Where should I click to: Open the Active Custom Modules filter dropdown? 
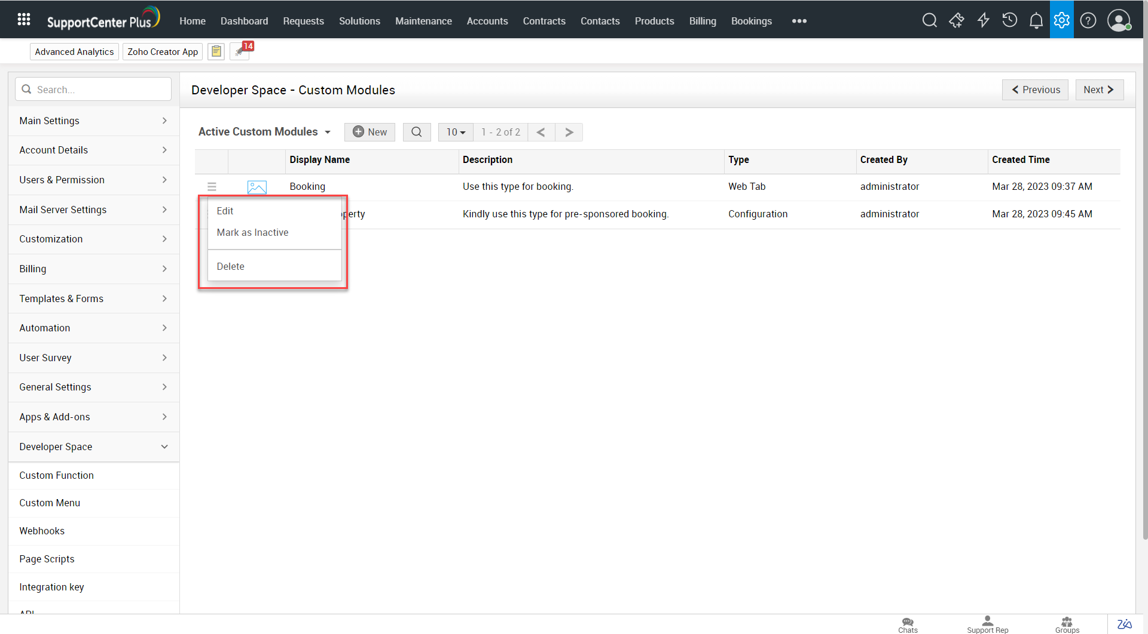(264, 132)
